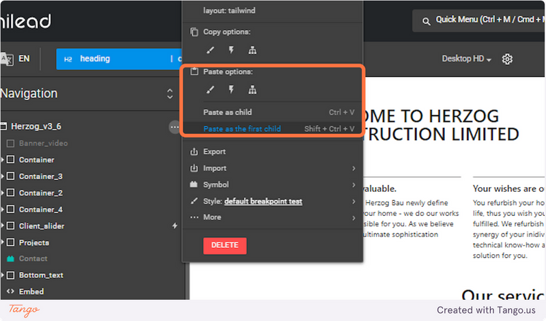Click the lightning icon on Client_slider row

(x=175, y=226)
